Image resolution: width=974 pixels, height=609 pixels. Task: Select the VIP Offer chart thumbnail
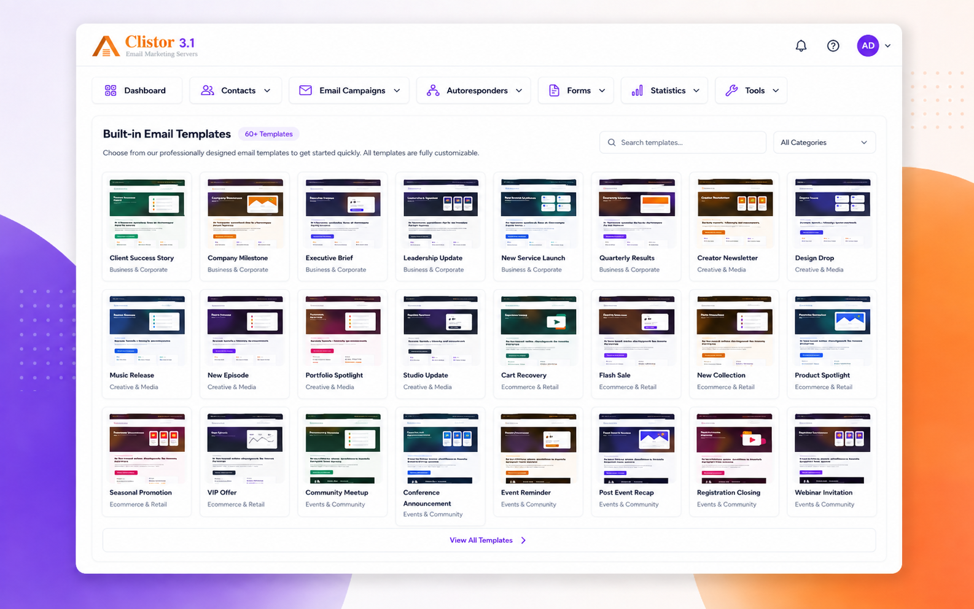pos(245,448)
